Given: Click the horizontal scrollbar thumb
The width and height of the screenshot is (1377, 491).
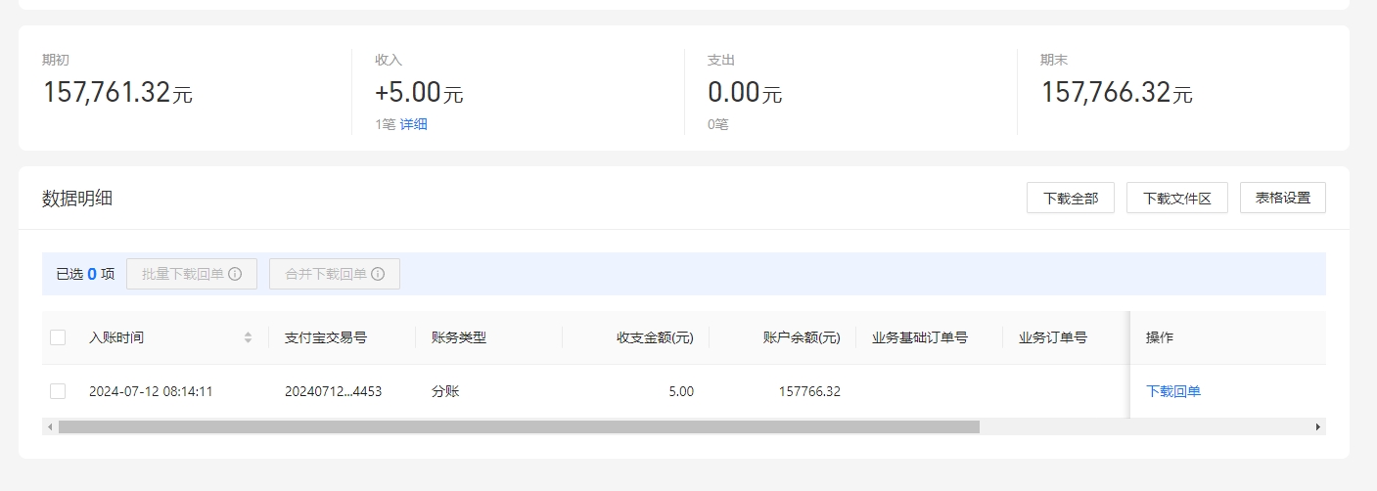Looking at the screenshot, I should [519, 426].
